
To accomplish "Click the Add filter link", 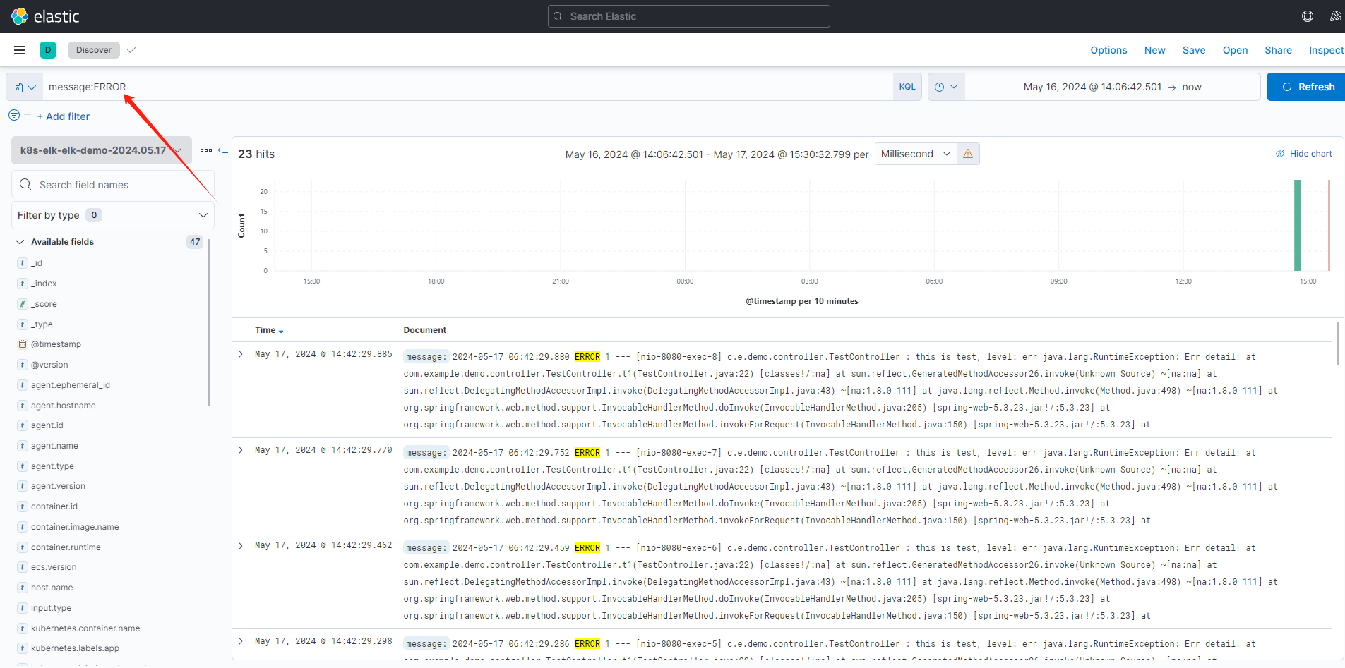I will [64, 116].
